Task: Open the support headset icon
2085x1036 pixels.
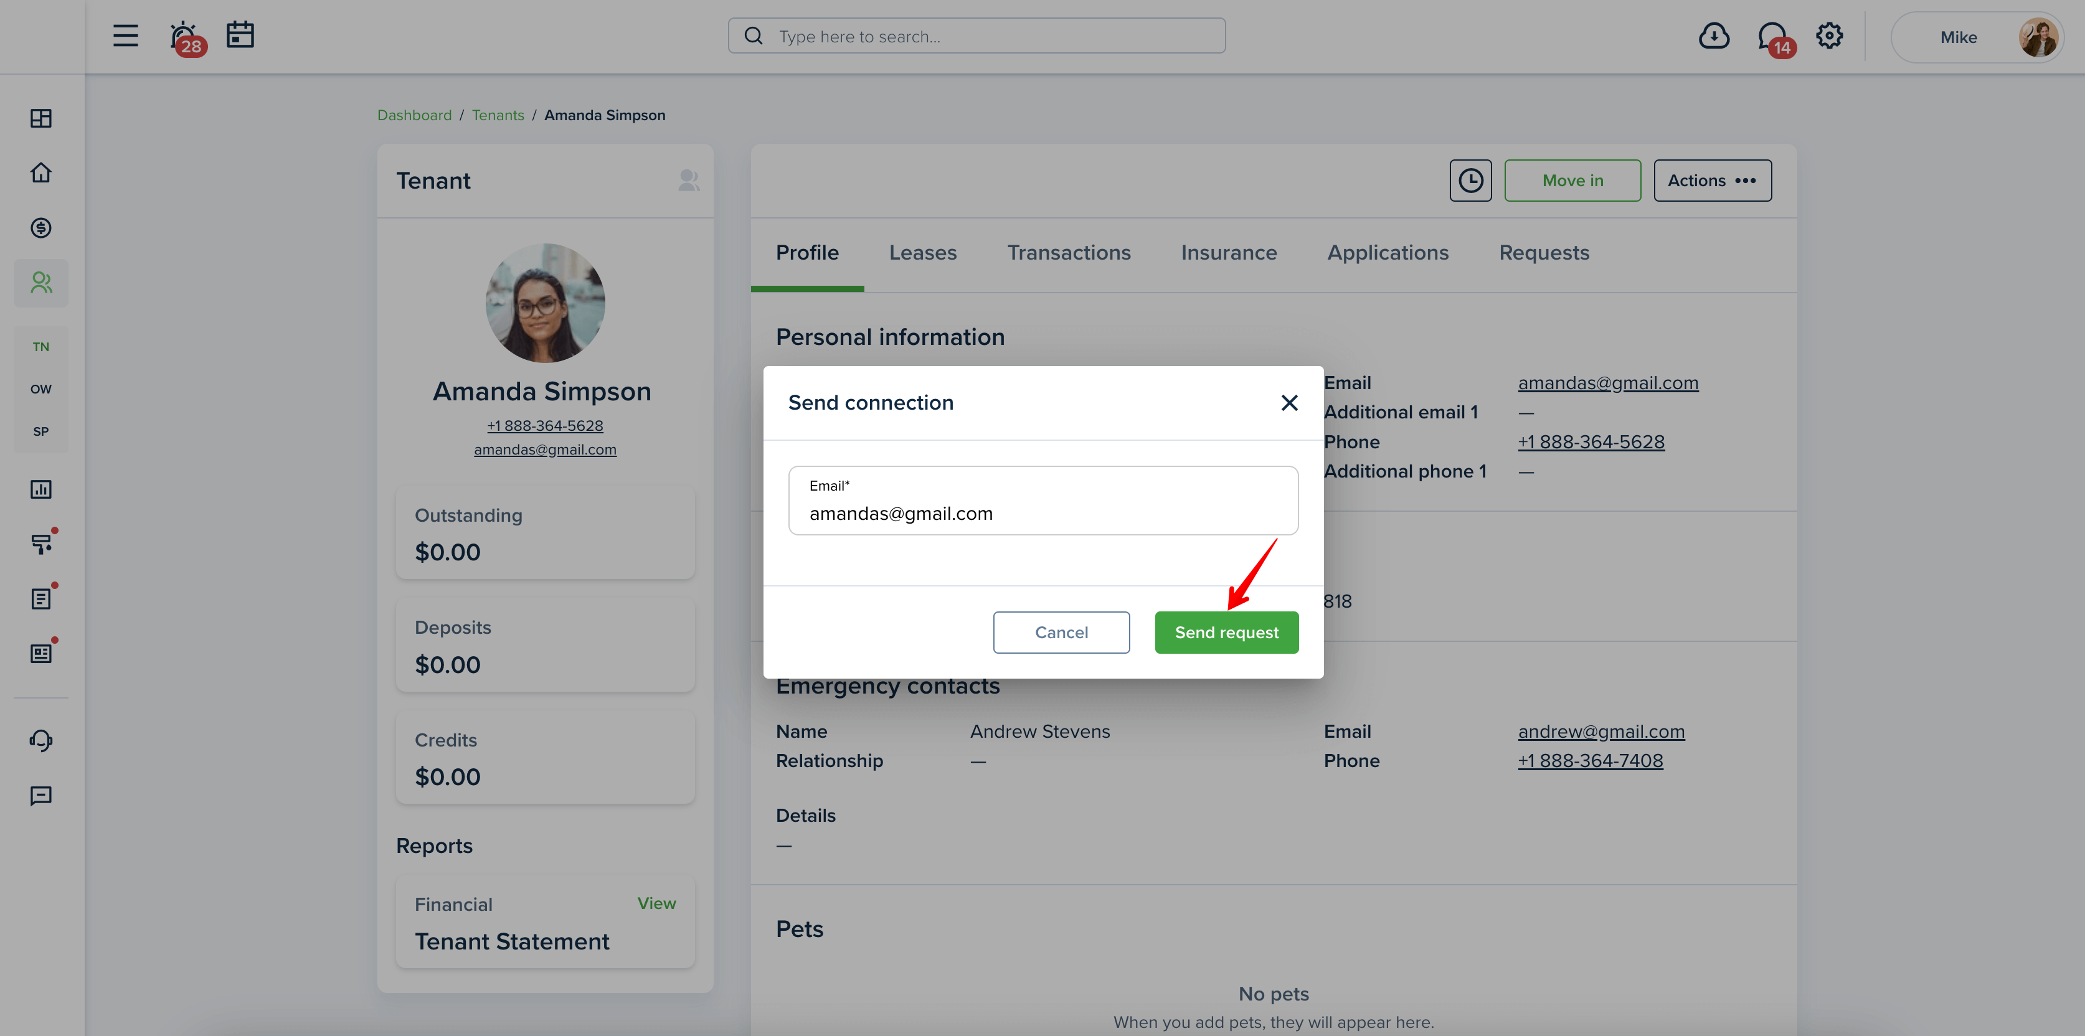Action: pyautogui.click(x=40, y=741)
